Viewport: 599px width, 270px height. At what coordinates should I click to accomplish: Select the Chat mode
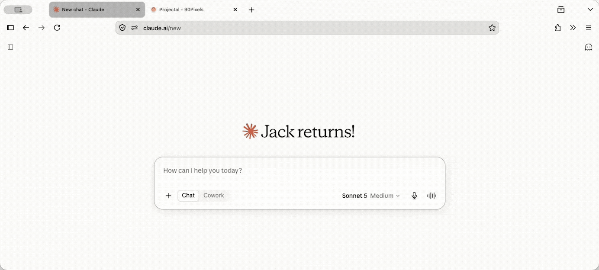click(x=188, y=196)
